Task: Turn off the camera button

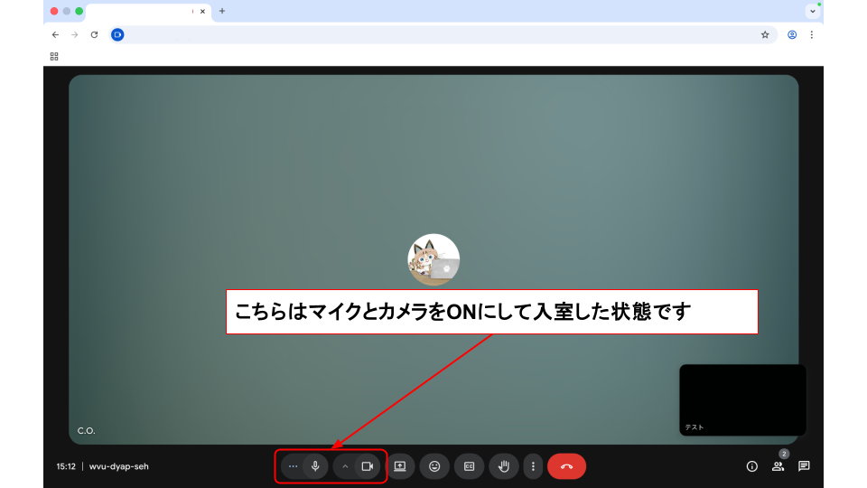Action: tap(368, 466)
